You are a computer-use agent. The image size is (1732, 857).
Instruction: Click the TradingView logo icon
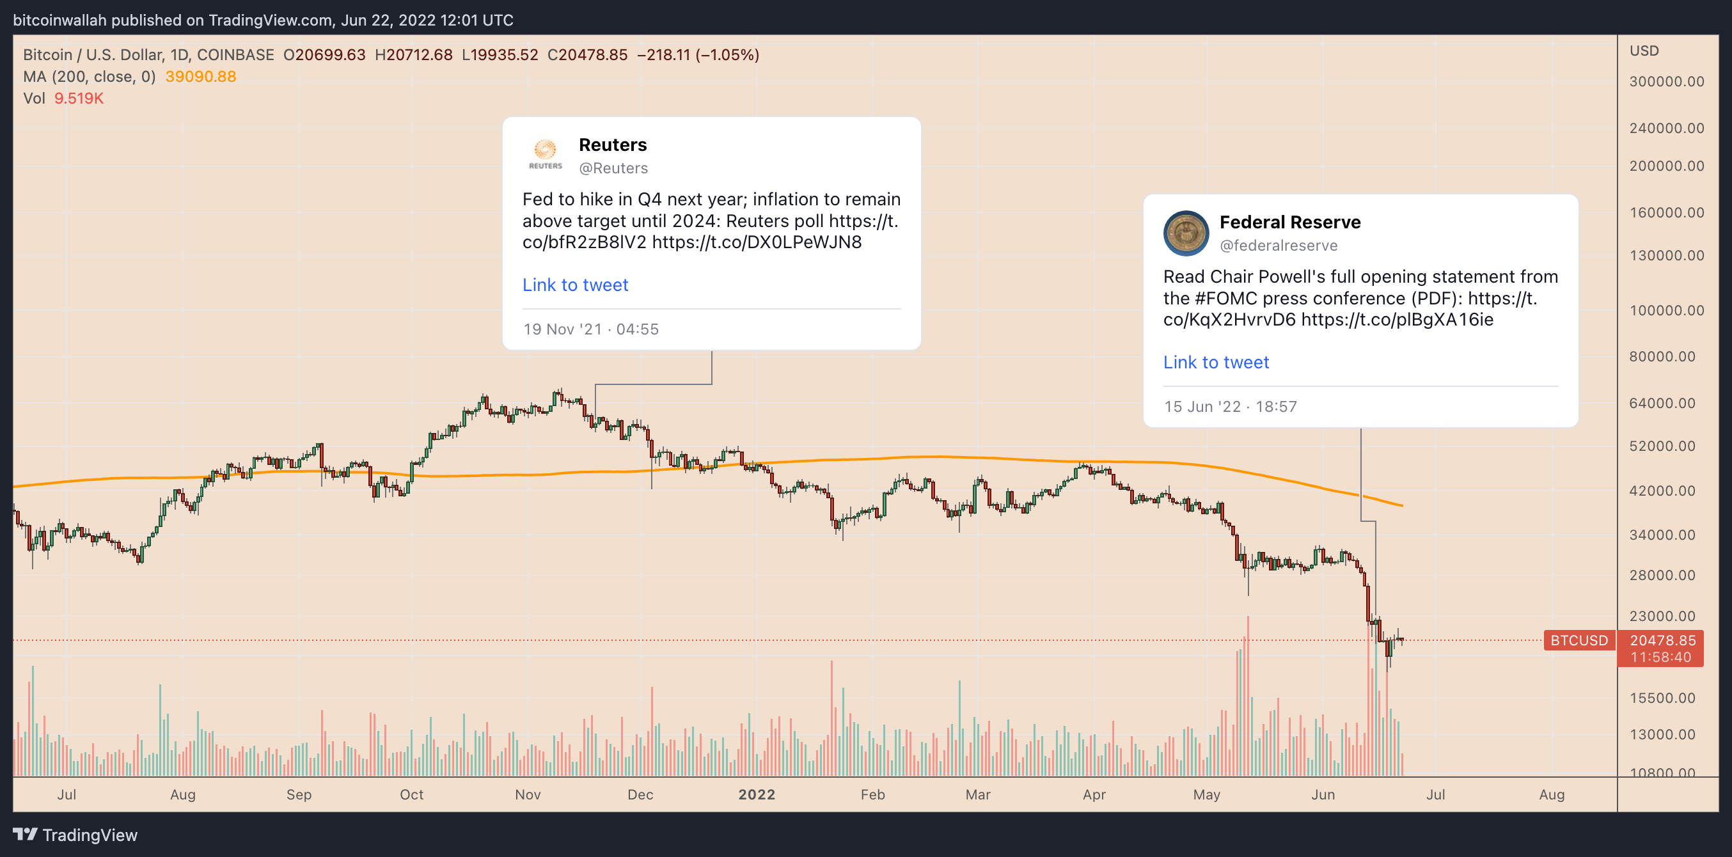26,834
